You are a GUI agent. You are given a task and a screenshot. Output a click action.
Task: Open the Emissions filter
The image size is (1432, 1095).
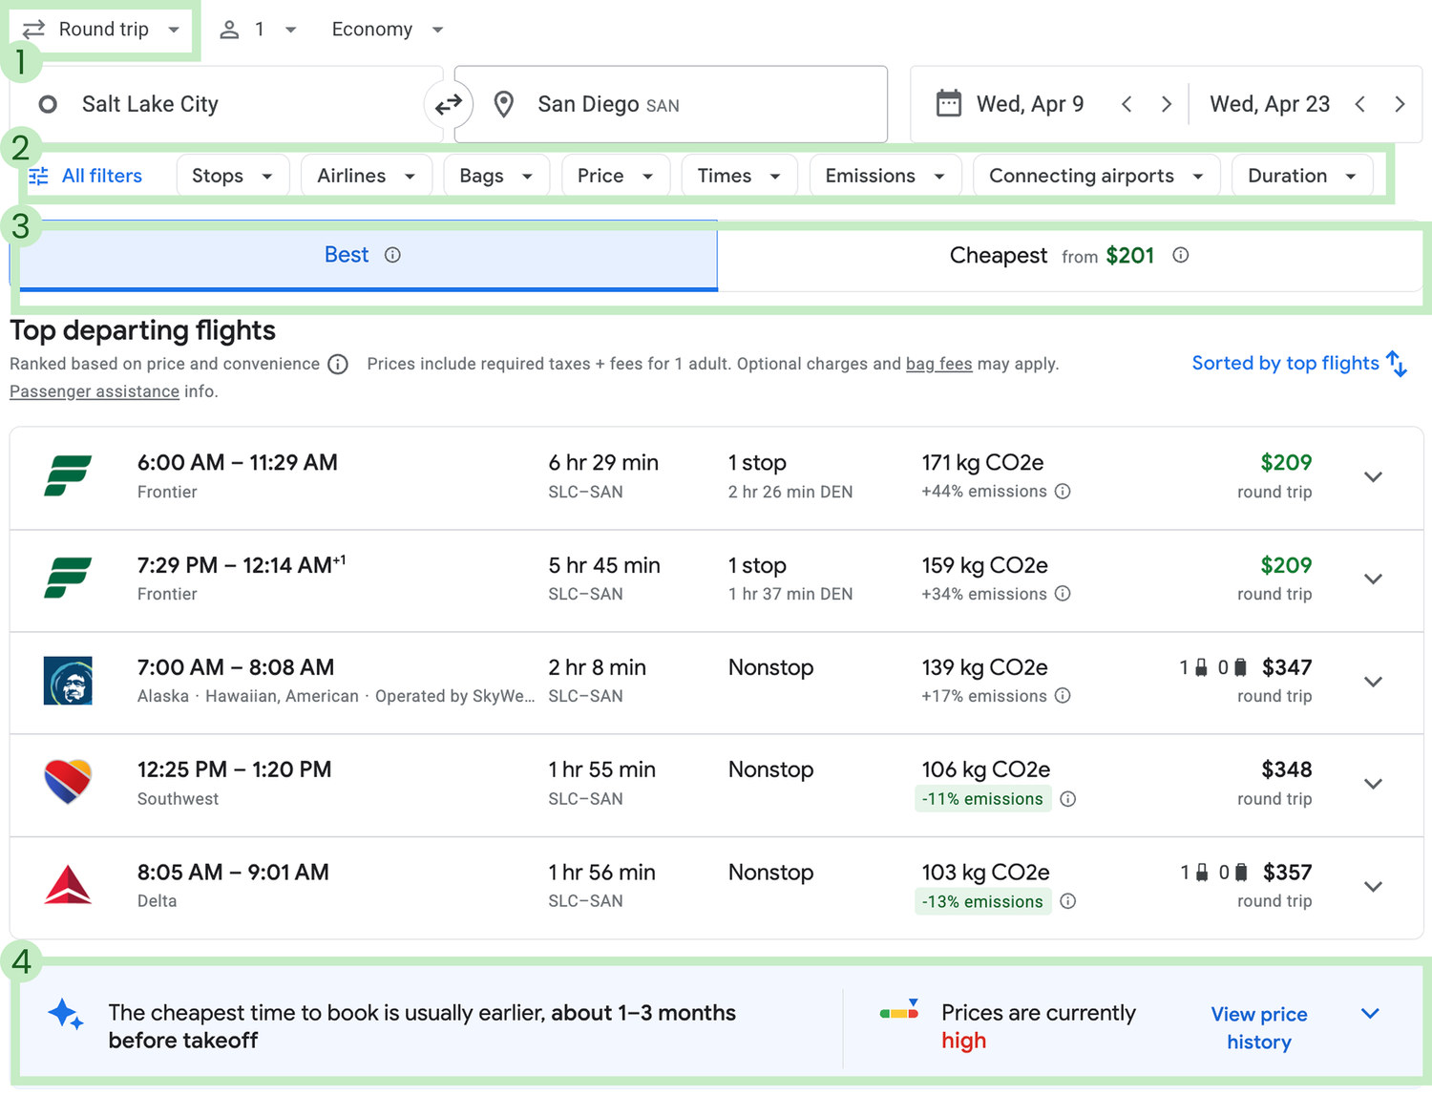pyautogui.click(x=886, y=176)
